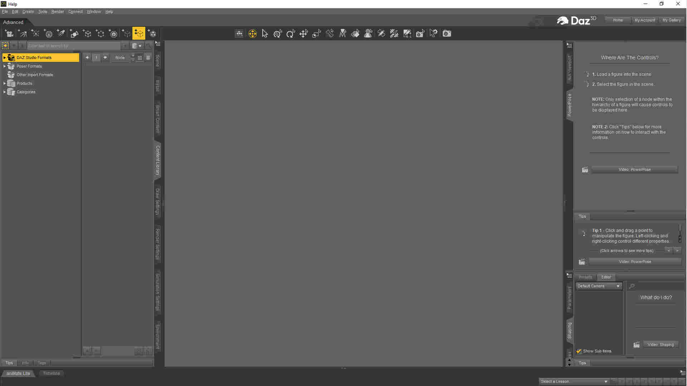
Task: Click the Create New Camera icon
Action: [9, 34]
